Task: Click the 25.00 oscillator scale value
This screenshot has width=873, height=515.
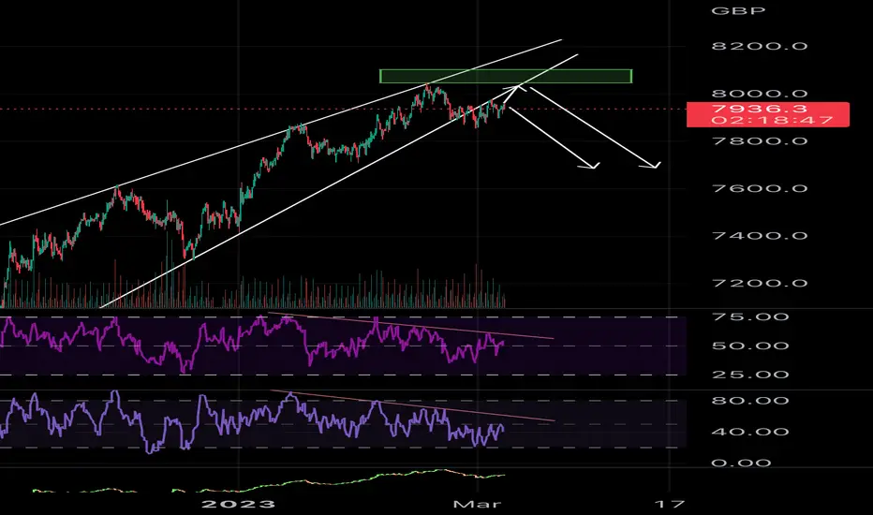Action: point(750,375)
